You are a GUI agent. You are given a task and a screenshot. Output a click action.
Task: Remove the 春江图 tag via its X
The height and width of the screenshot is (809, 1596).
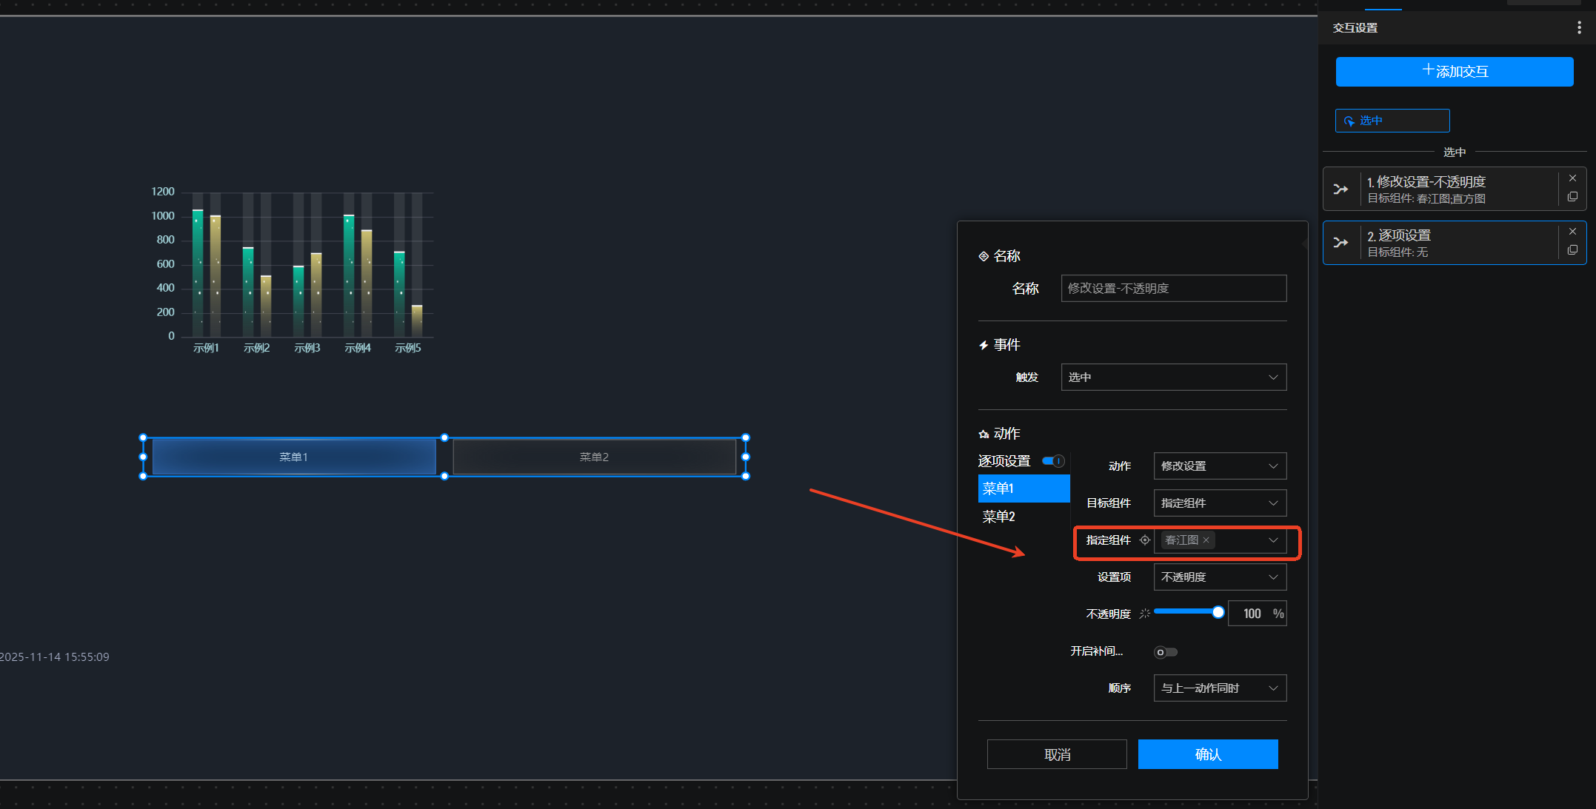coord(1206,540)
